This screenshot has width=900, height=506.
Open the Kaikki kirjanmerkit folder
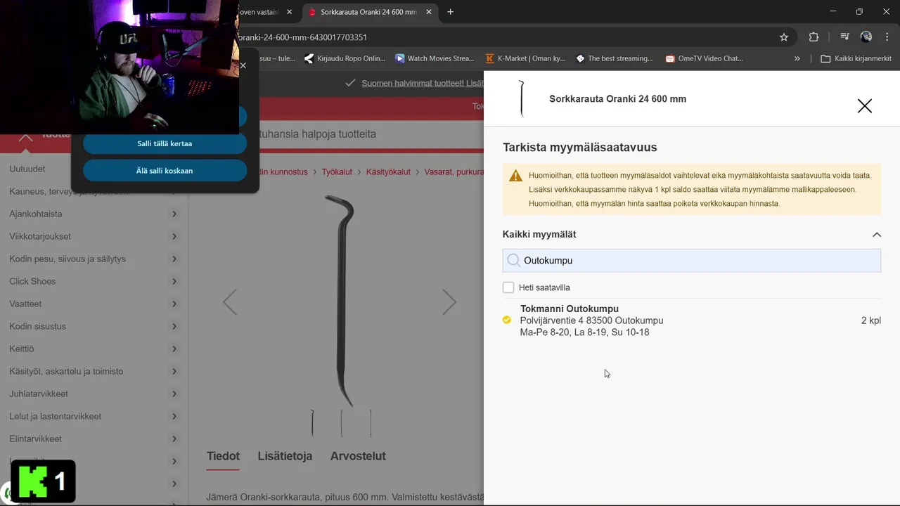tap(856, 58)
